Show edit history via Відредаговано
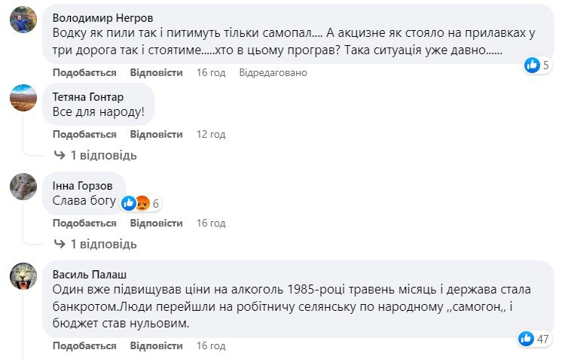Screen dimensions: 565x359 pyautogui.click(x=273, y=73)
